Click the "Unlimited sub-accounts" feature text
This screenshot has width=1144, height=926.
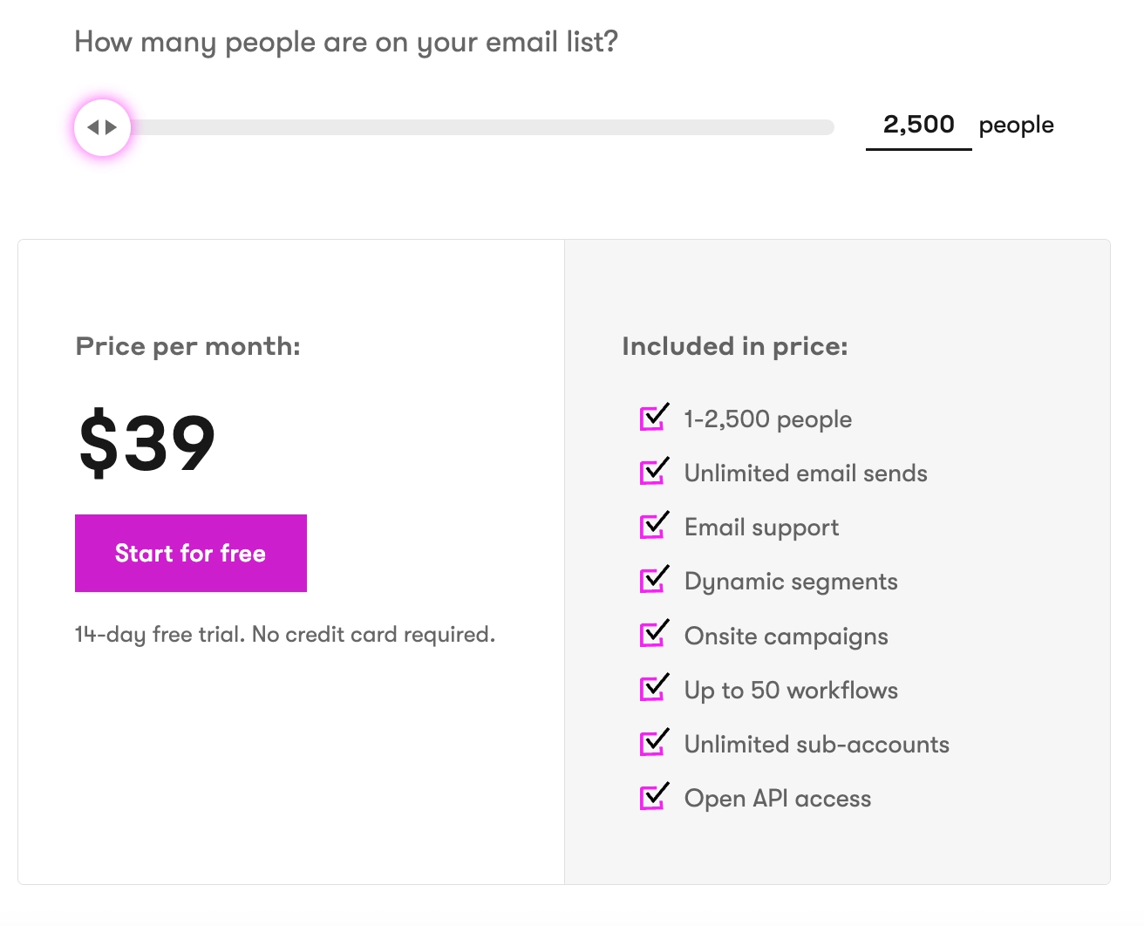coord(816,744)
